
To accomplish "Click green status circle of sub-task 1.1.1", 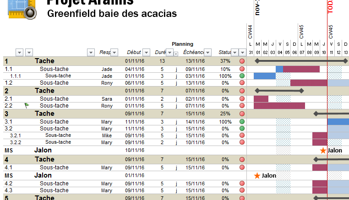I will (242, 76).
